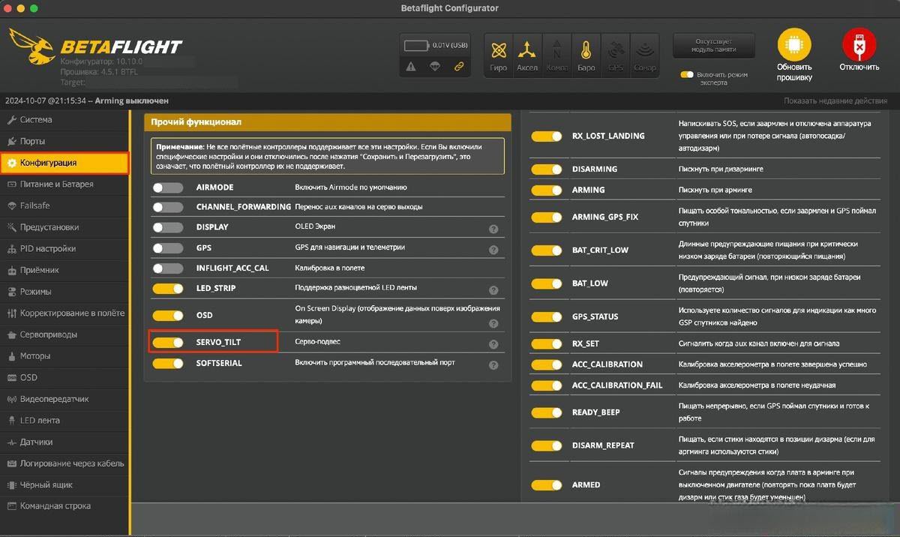
Task: Disable the ACC_CALIBRATION_FAIL toggle
Action: [x=547, y=385]
